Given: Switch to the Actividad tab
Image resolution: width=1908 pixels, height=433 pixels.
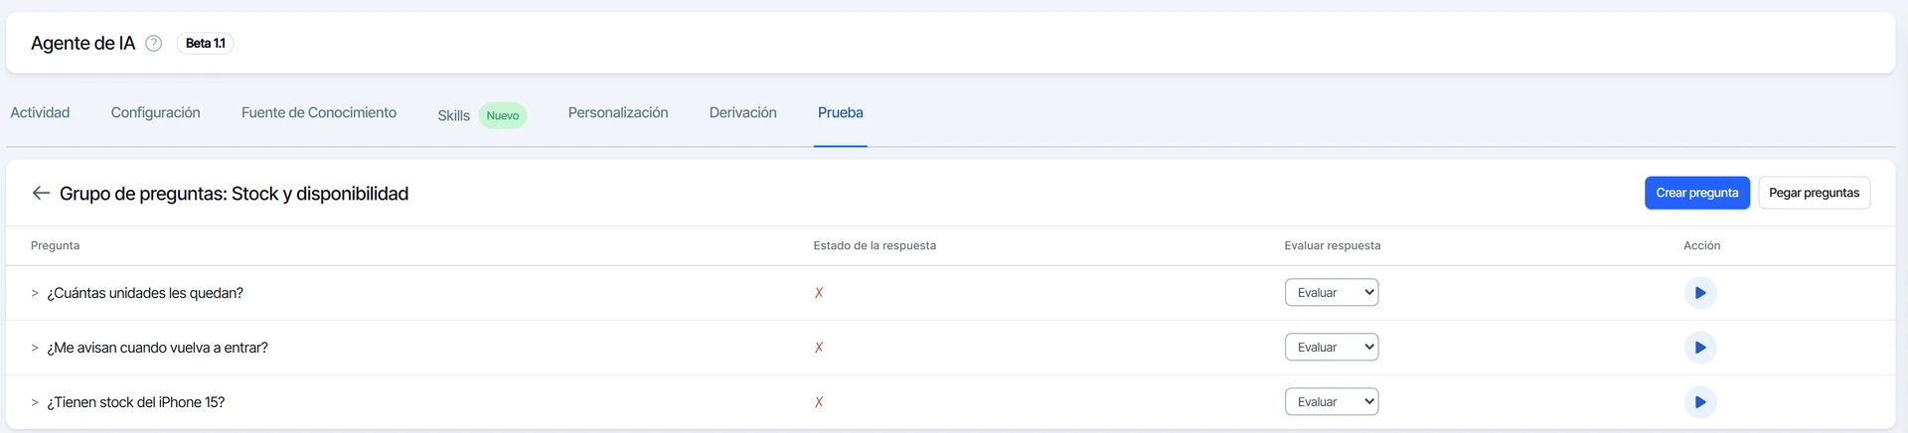Looking at the screenshot, I should (x=40, y=113).
